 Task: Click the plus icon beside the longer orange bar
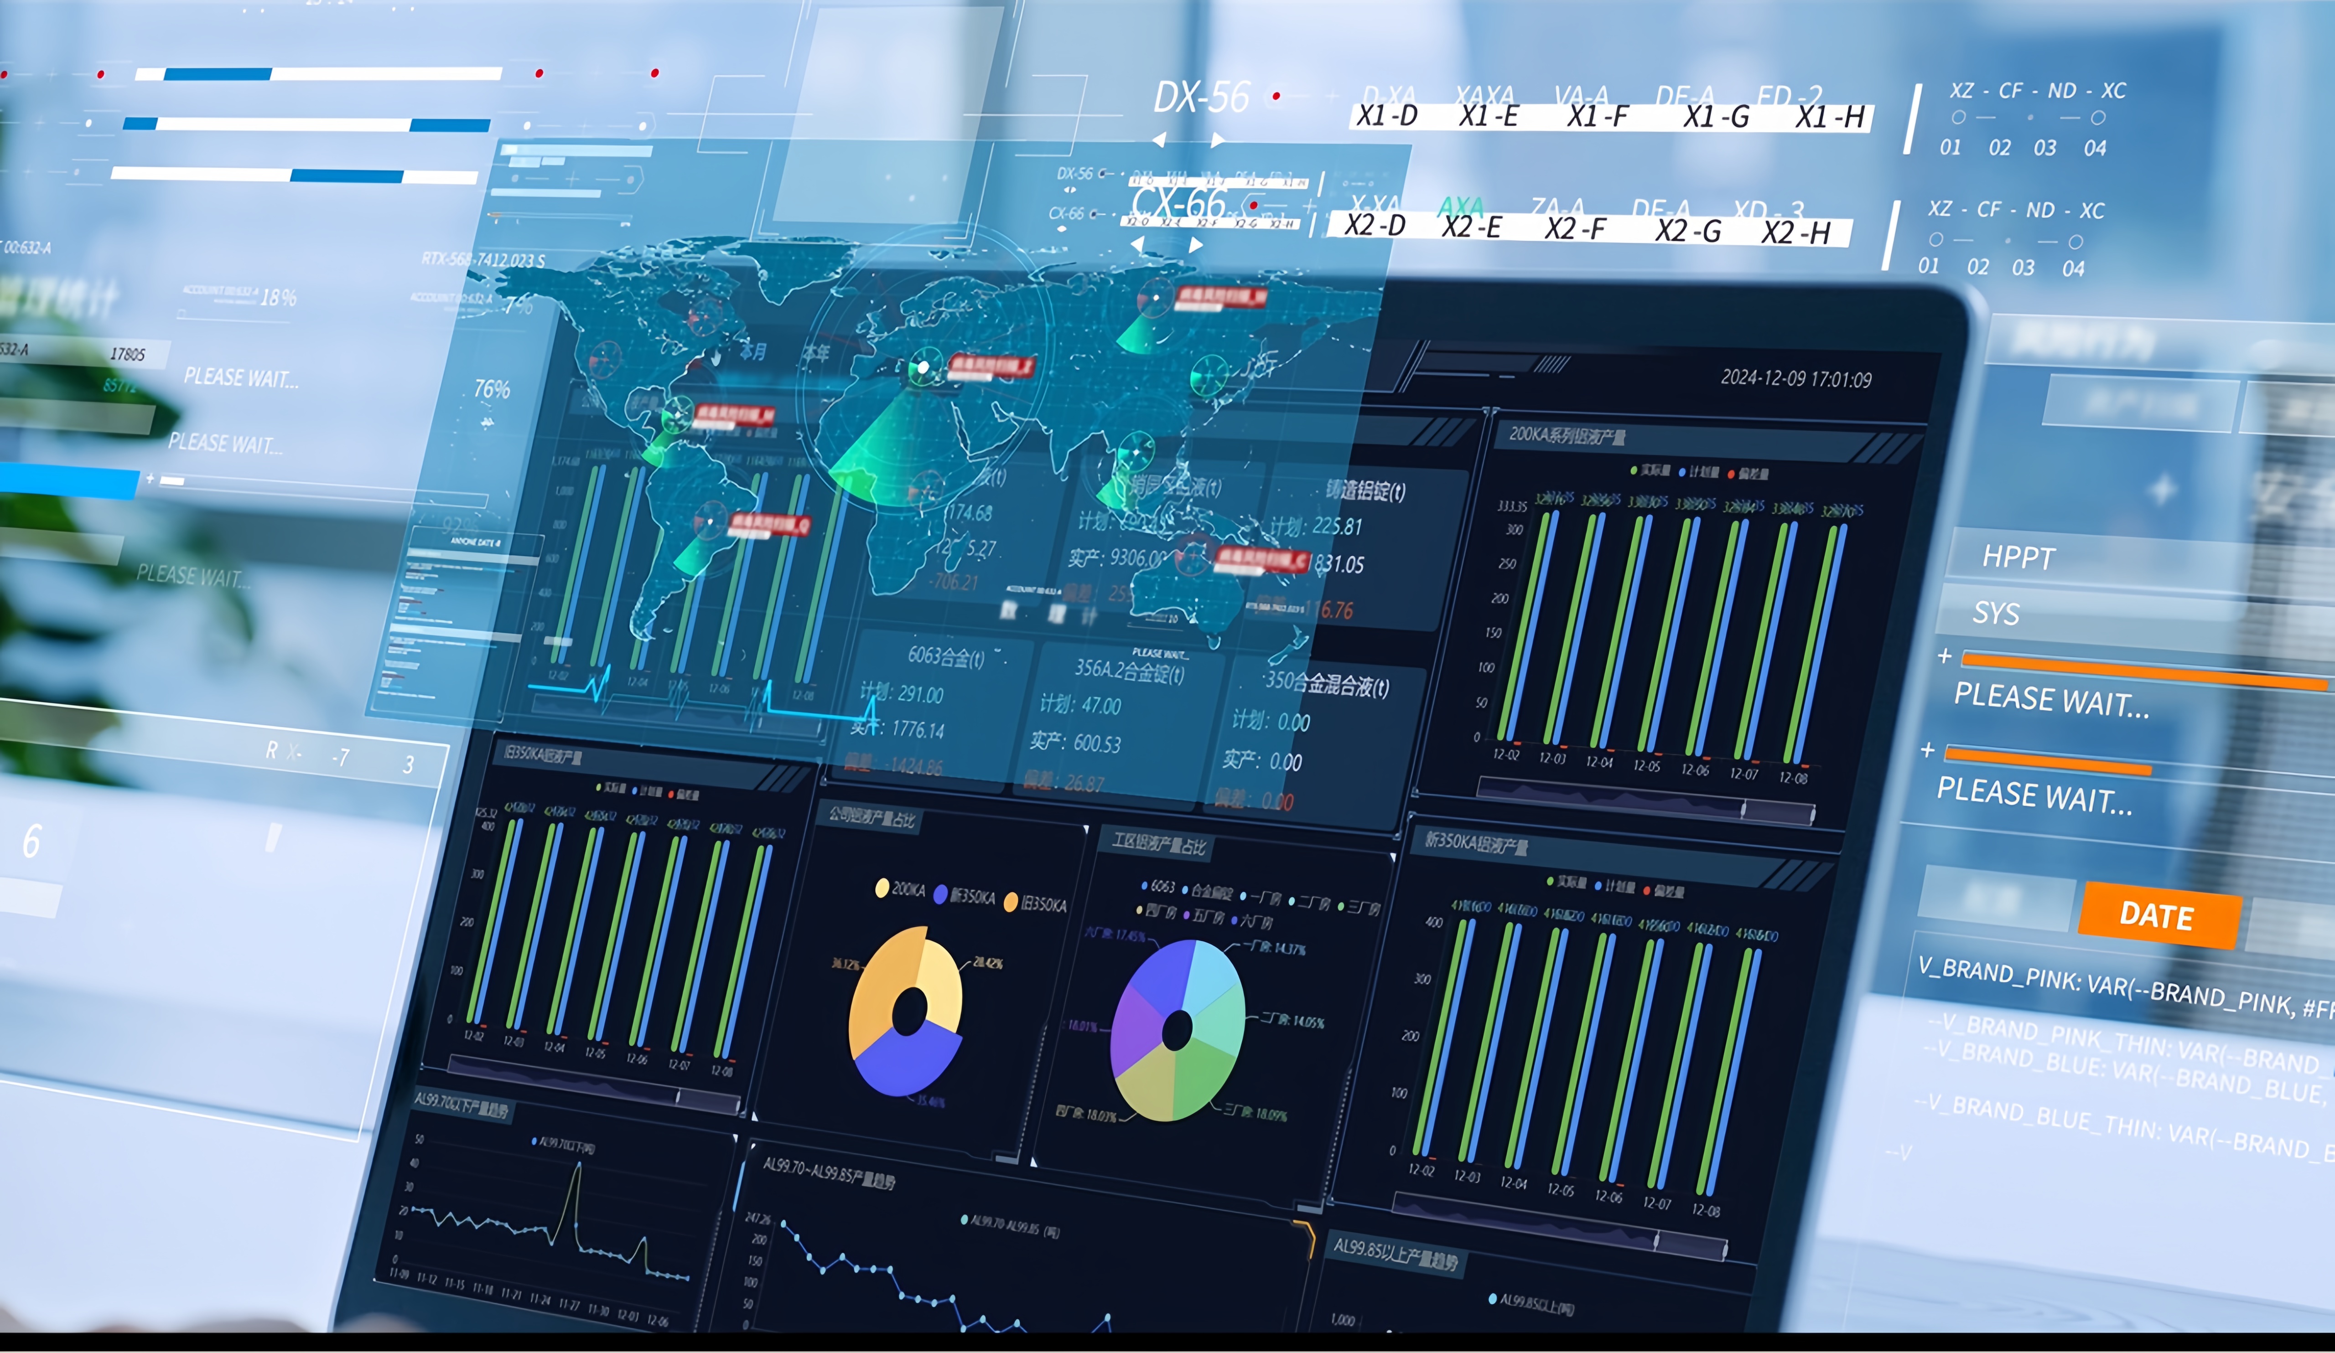click(x=1945, y=656)
